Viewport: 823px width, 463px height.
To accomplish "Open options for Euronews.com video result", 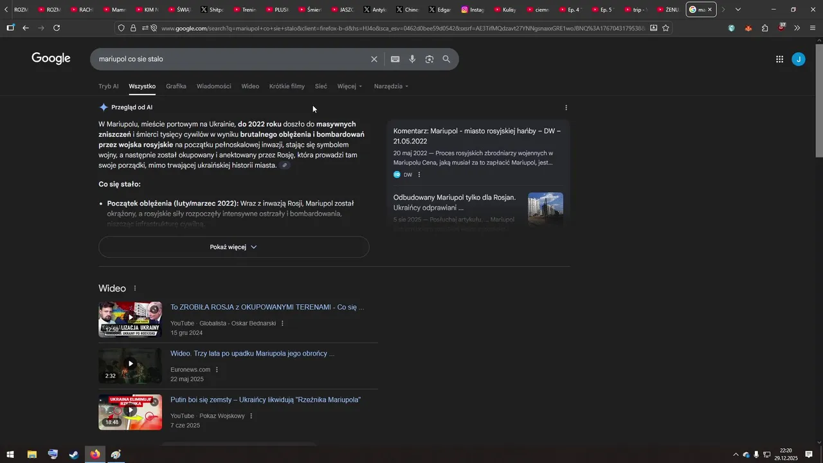I will pyautogui.click(x=217, y=370).
